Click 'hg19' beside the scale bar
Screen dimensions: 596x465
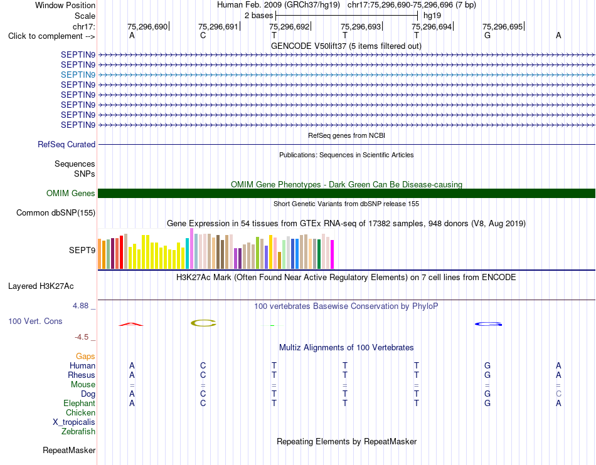point(432,16)
